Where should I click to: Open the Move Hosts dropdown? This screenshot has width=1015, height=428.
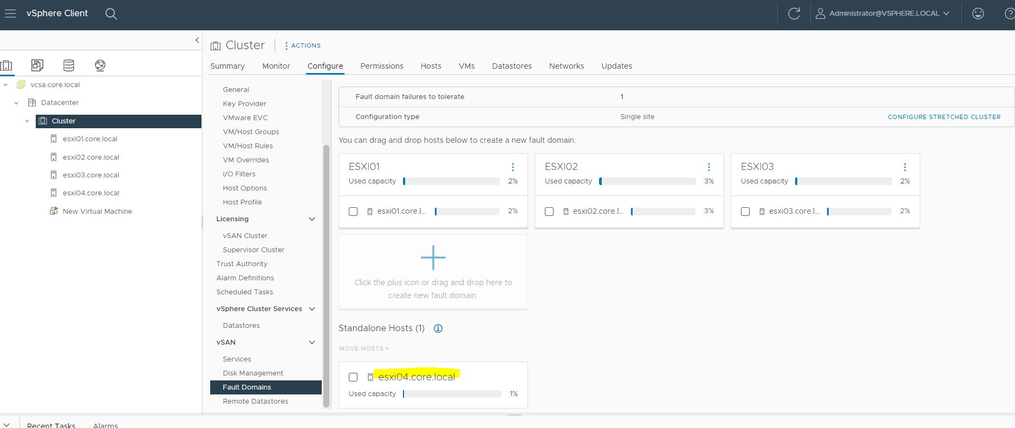364,348
